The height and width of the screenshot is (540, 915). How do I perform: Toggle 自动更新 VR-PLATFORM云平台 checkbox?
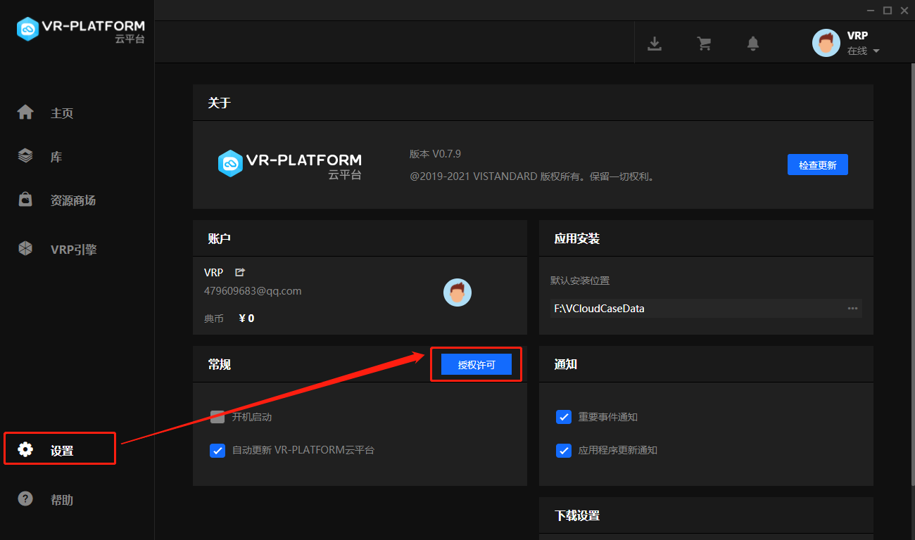(x=217, y=450)
